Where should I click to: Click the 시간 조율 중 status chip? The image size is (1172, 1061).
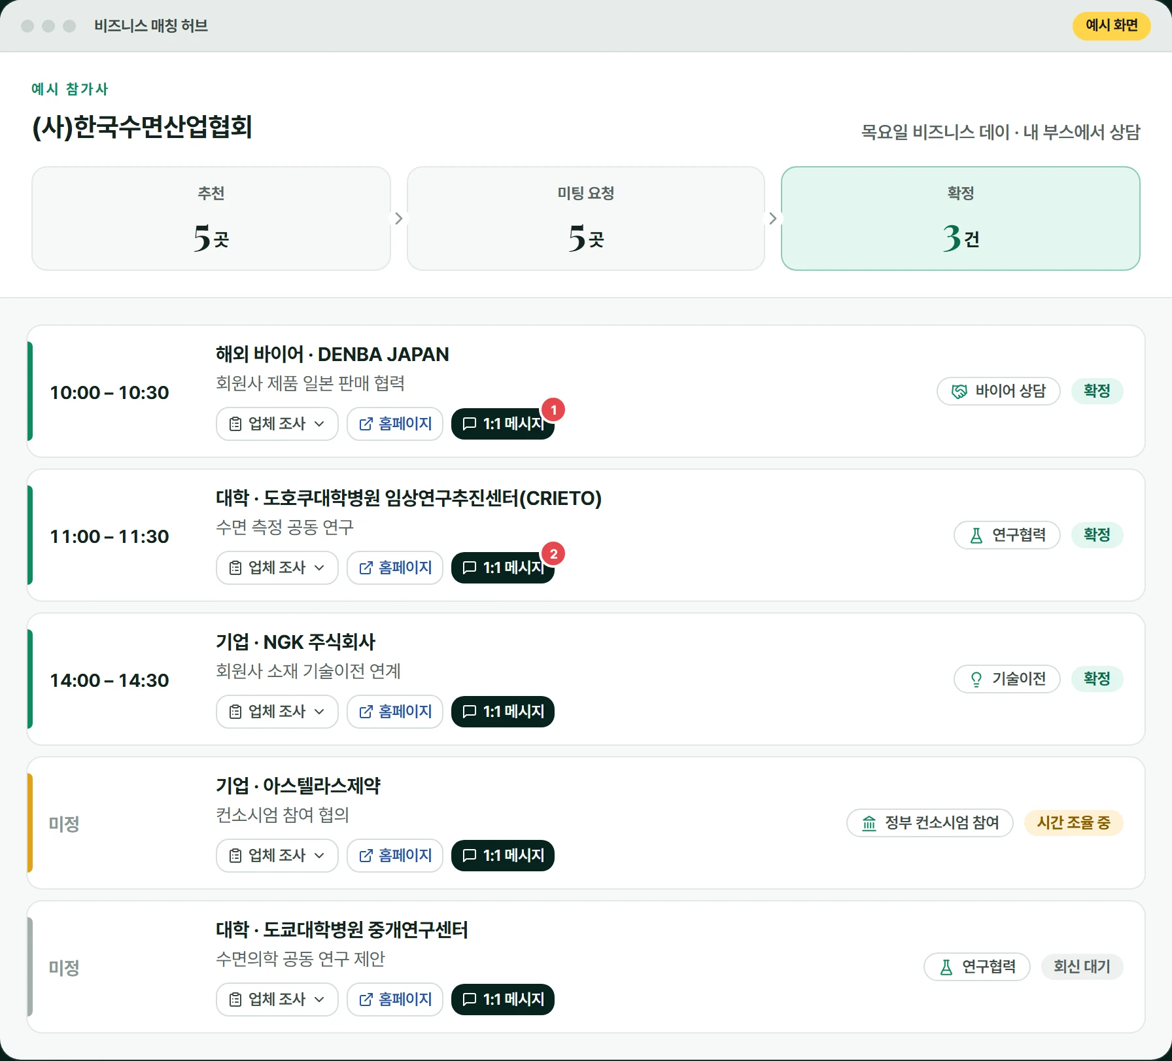coord(1073,823)
